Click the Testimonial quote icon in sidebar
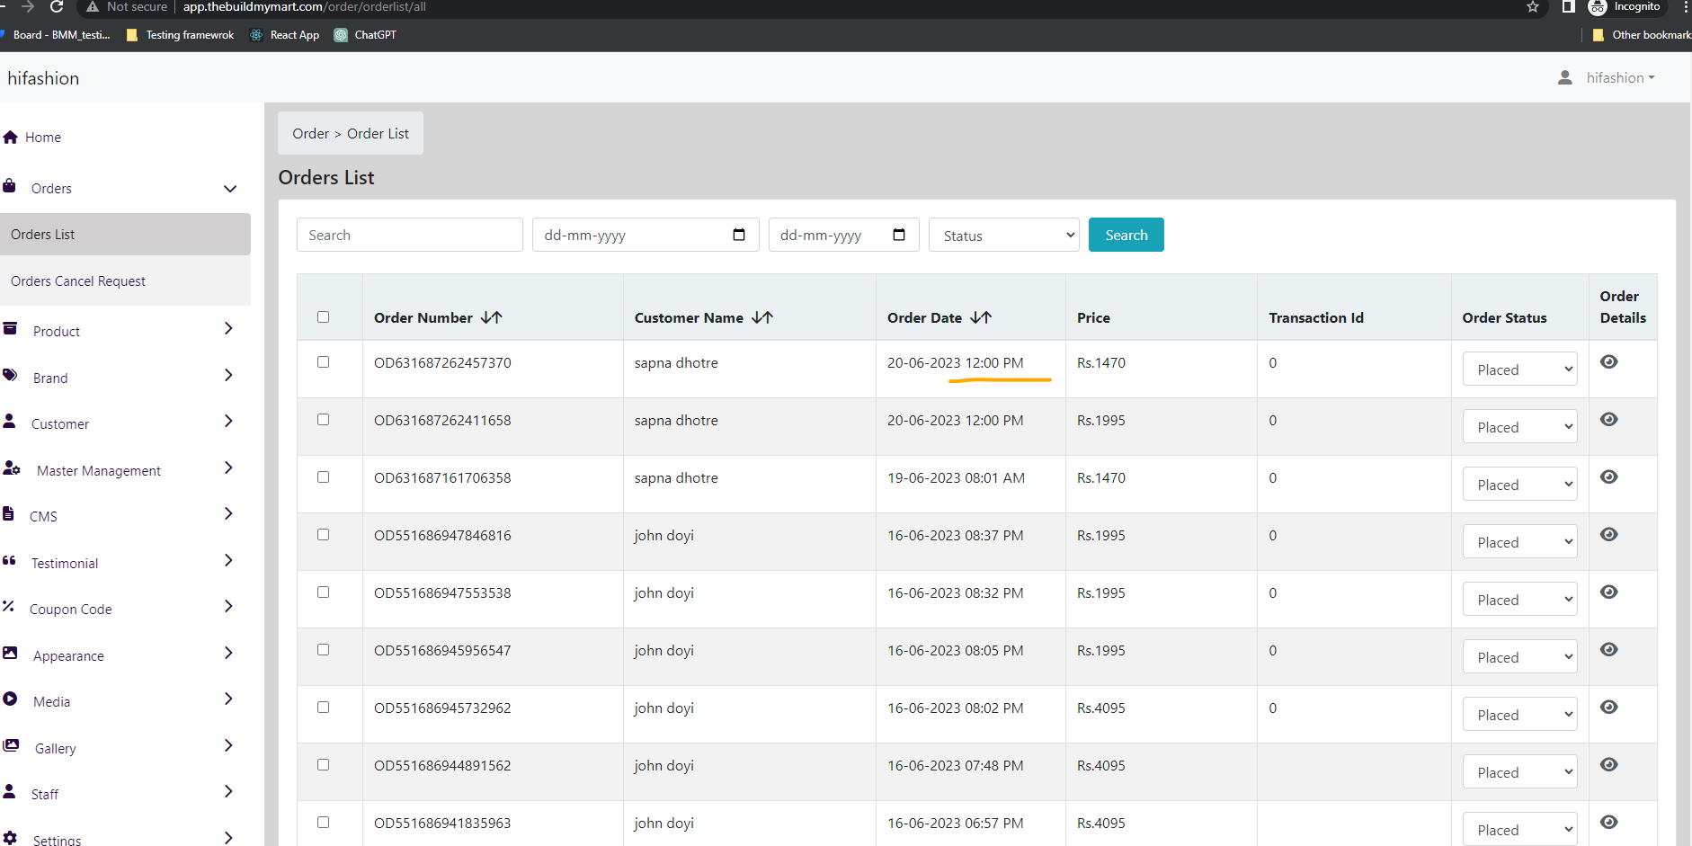 pos(10,560)
